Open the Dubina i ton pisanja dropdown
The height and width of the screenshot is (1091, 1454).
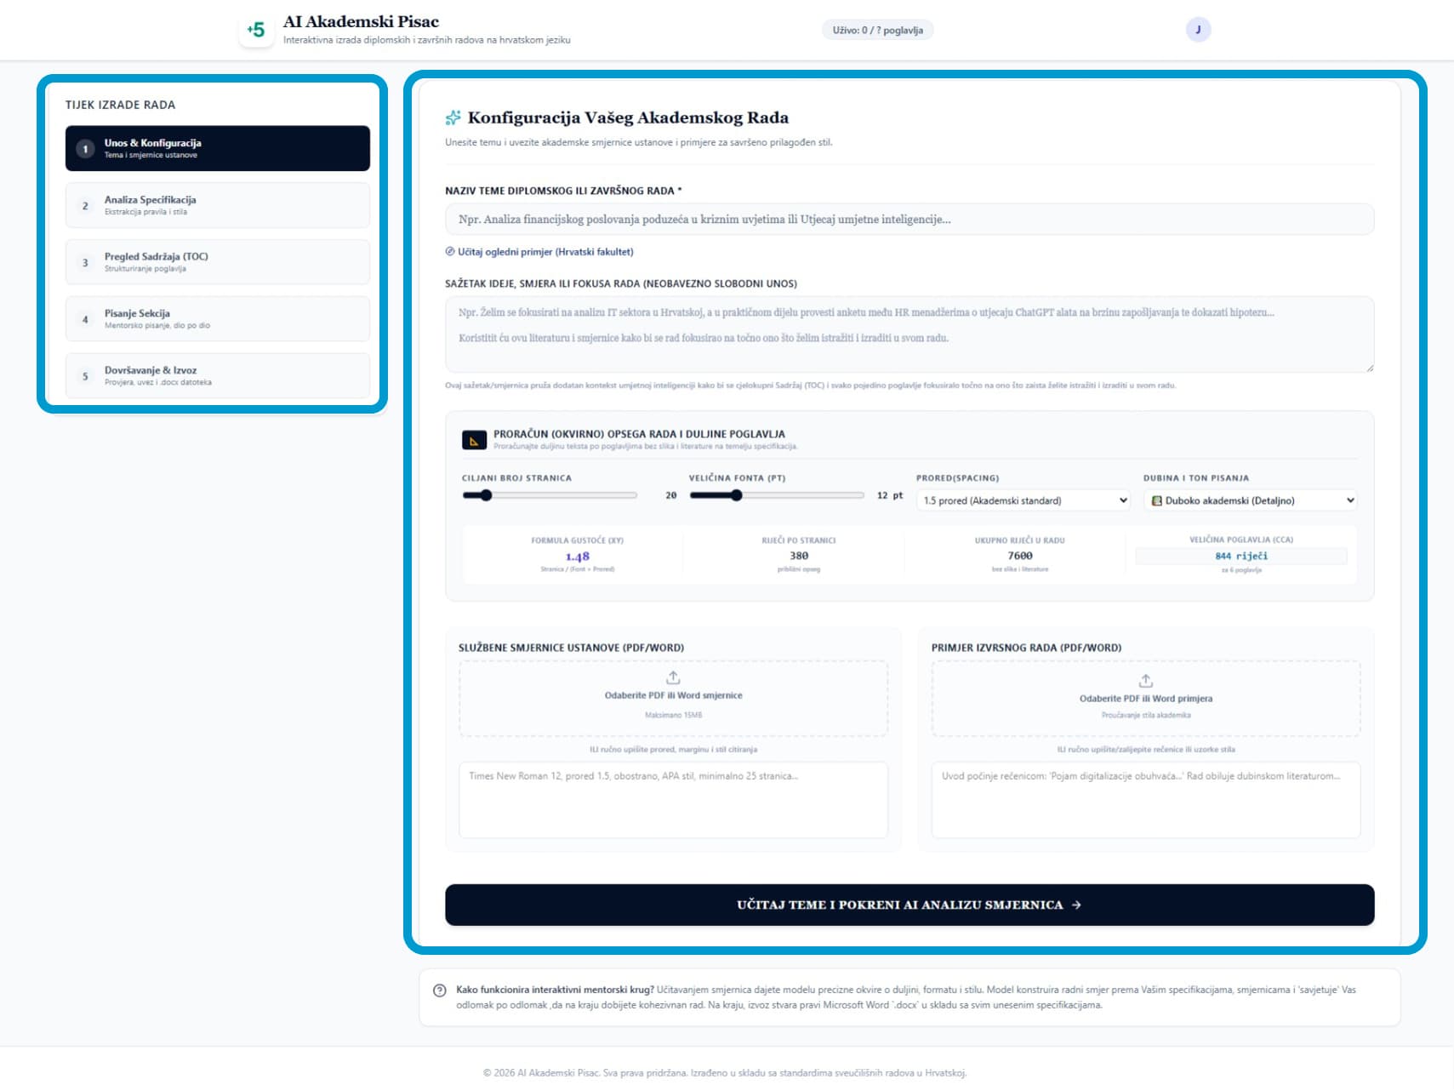click(x=1251, y=500)
